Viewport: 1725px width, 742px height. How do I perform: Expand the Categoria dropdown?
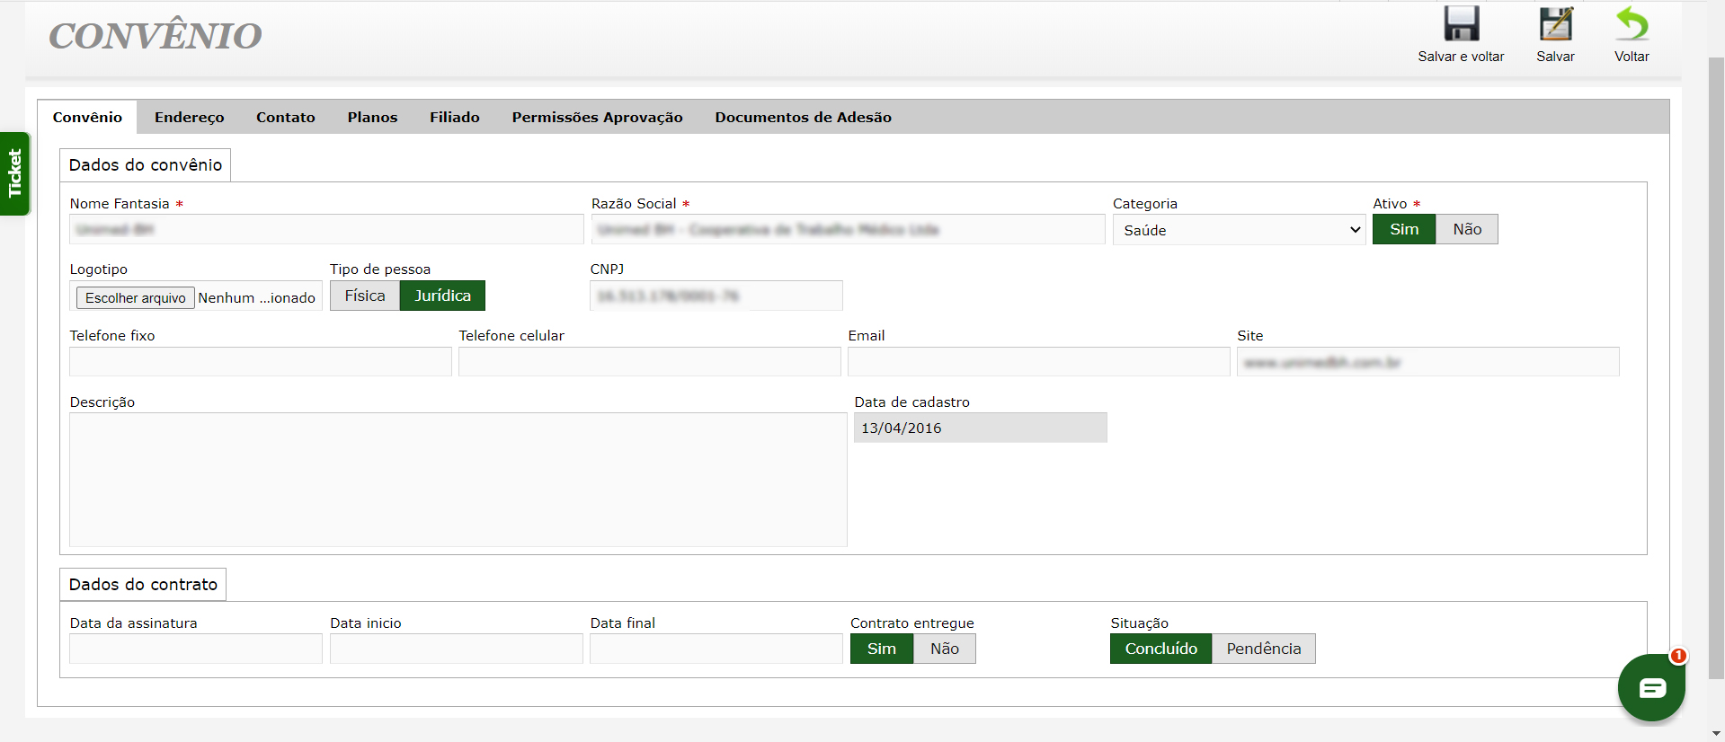click(x=1239, y=231)
